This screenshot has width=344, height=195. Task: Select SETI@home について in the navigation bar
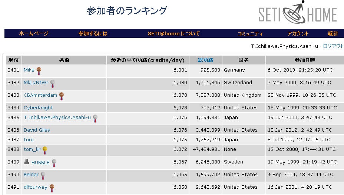point(174,33)
